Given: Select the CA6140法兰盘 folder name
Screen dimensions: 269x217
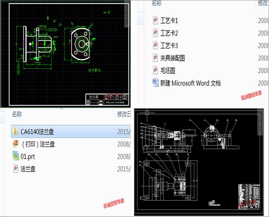Looking at the screenshot, I should (x=37, y=132).
